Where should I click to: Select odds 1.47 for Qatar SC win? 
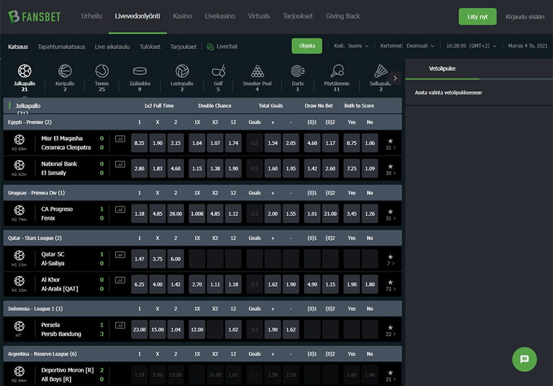coord(139,259)
